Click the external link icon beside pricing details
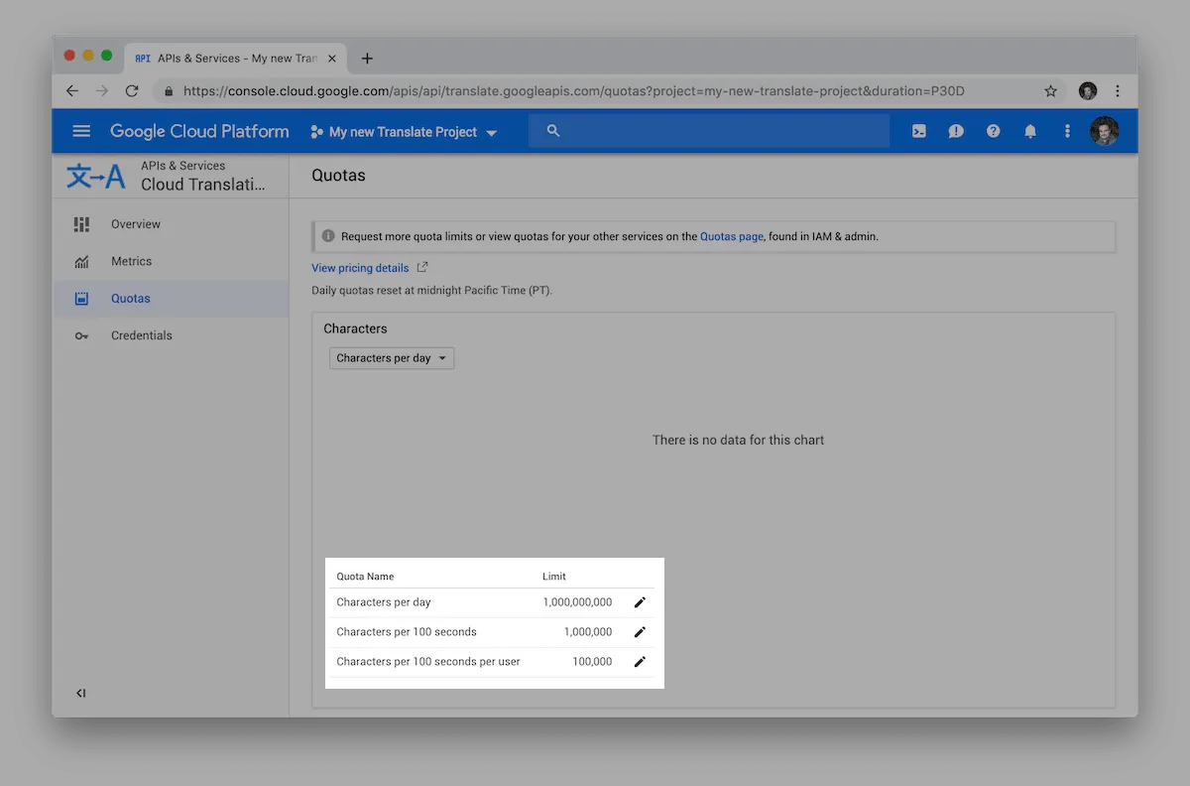This screenshot has height=786, width=1190. [422, 267]
